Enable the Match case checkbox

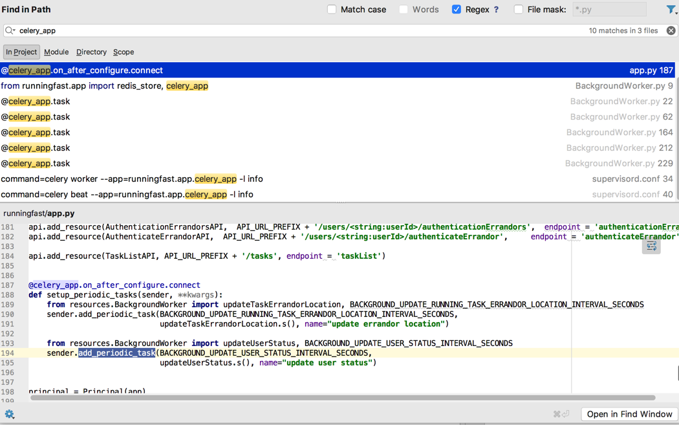tap(332, 10)
